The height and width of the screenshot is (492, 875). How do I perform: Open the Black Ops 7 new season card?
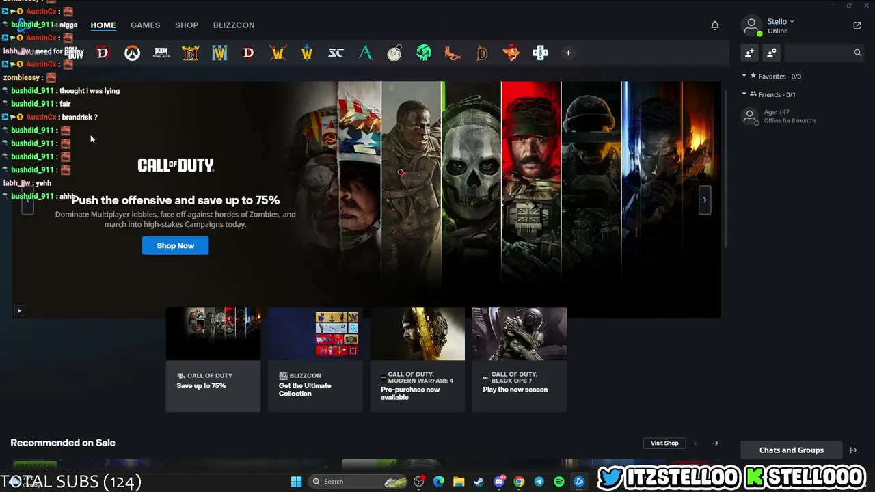coord(520,359)
